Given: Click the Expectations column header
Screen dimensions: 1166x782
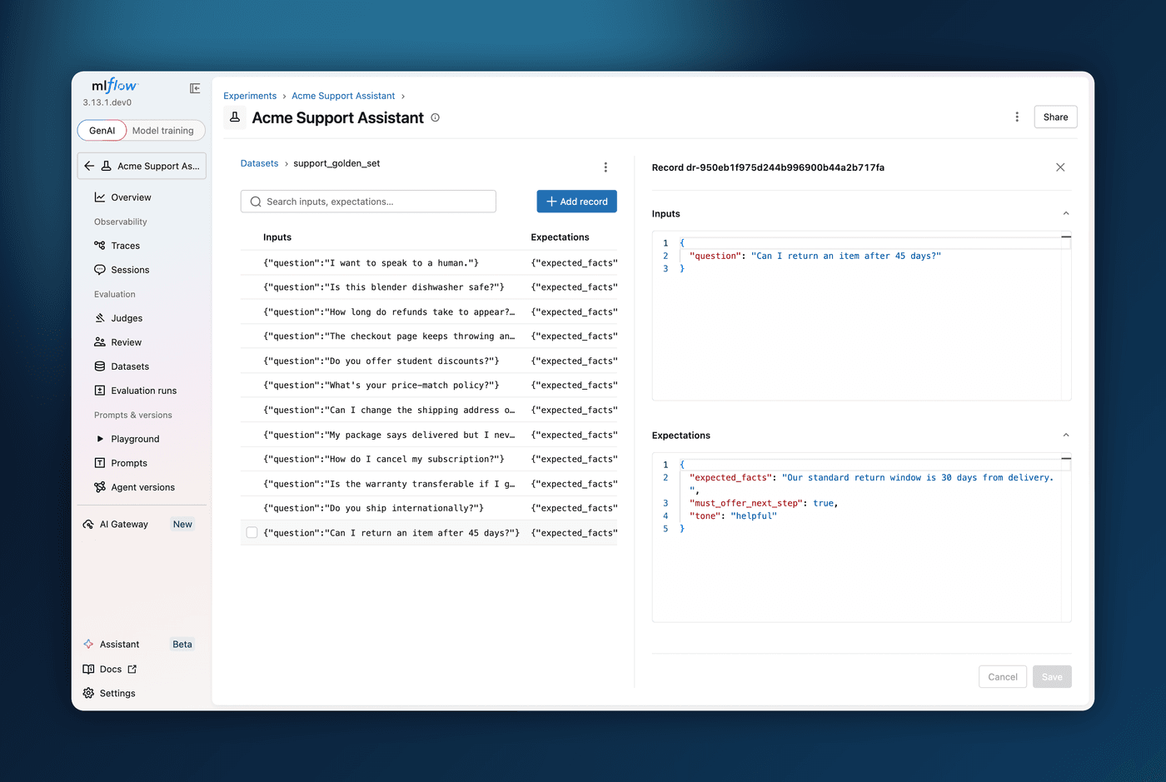Looking at the screenshot, I should coord(560,237).
